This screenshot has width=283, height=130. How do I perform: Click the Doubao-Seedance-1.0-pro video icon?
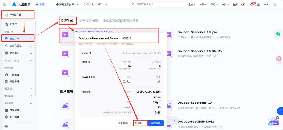coord(169,34)
